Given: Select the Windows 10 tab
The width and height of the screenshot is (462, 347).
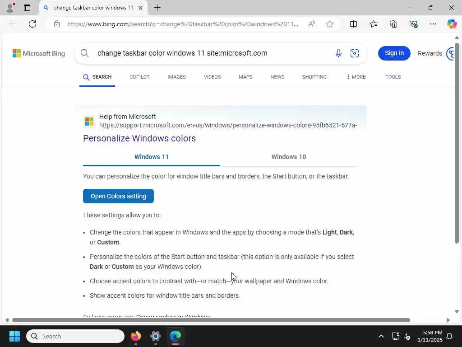Looking at the screenshot, I should click(289, 157).
